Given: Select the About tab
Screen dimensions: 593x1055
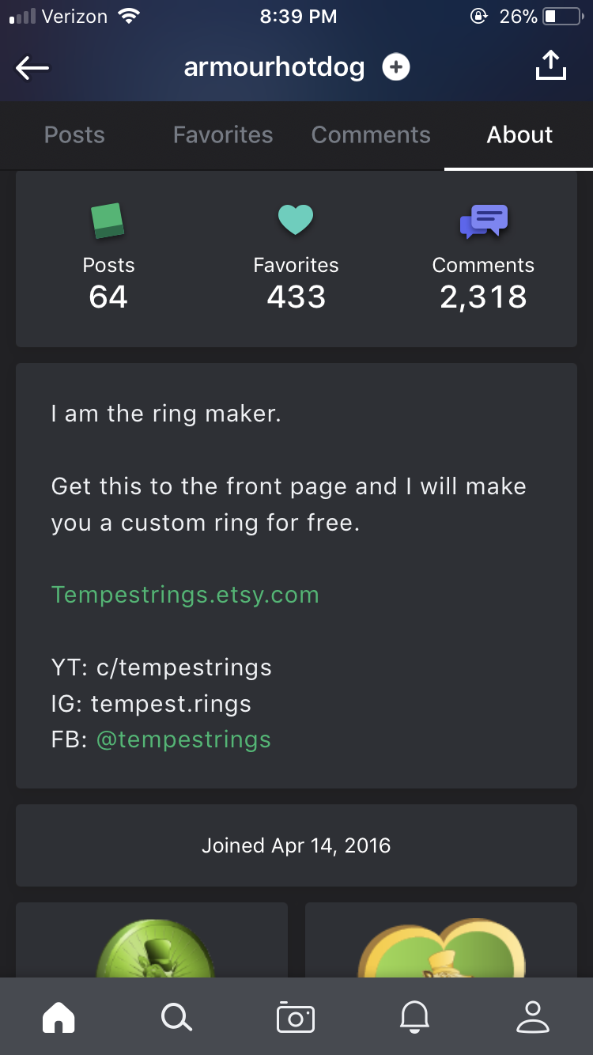Looking at the screenshot, I should (x=519, y=135).
